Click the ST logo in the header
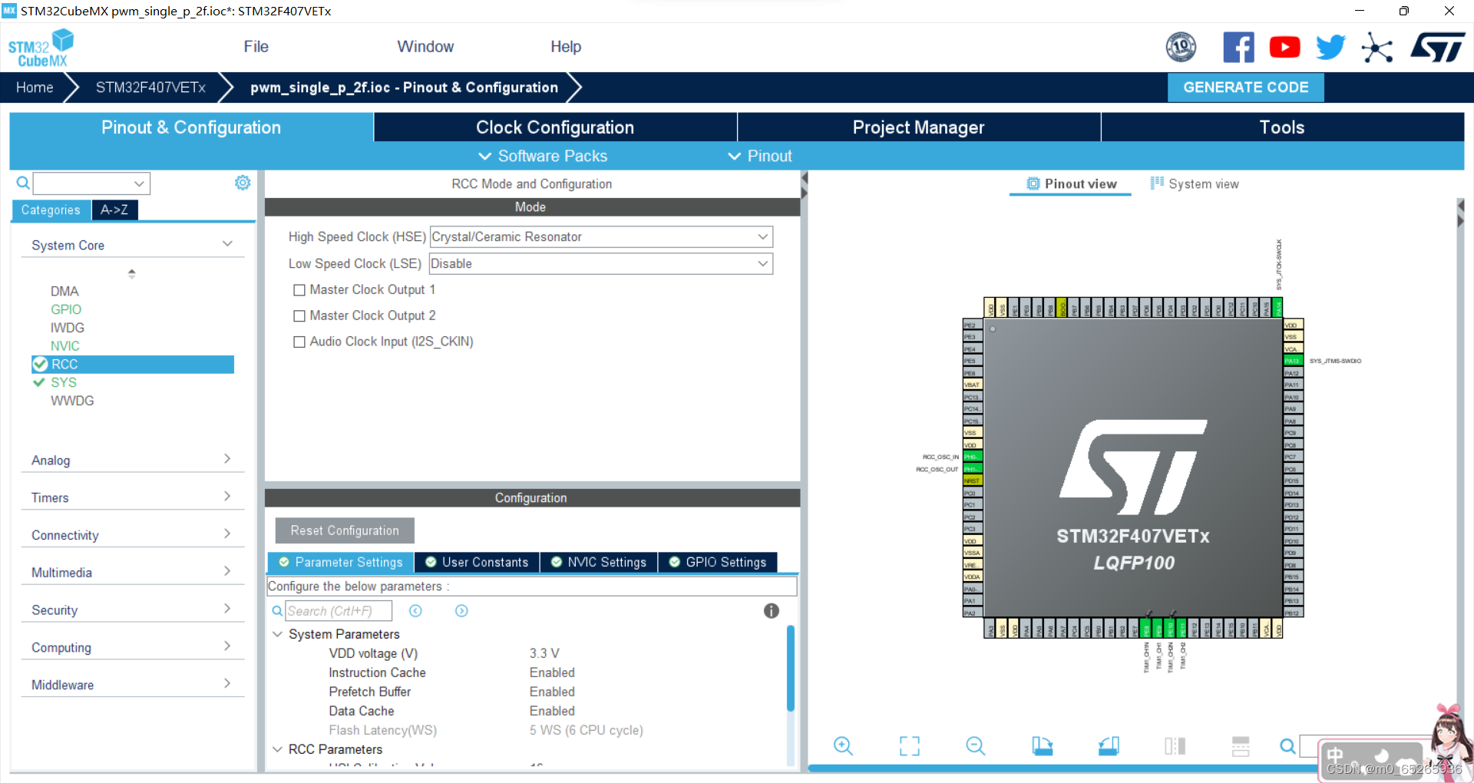Screen dimensions: 1474x783 pos(1438,47)
